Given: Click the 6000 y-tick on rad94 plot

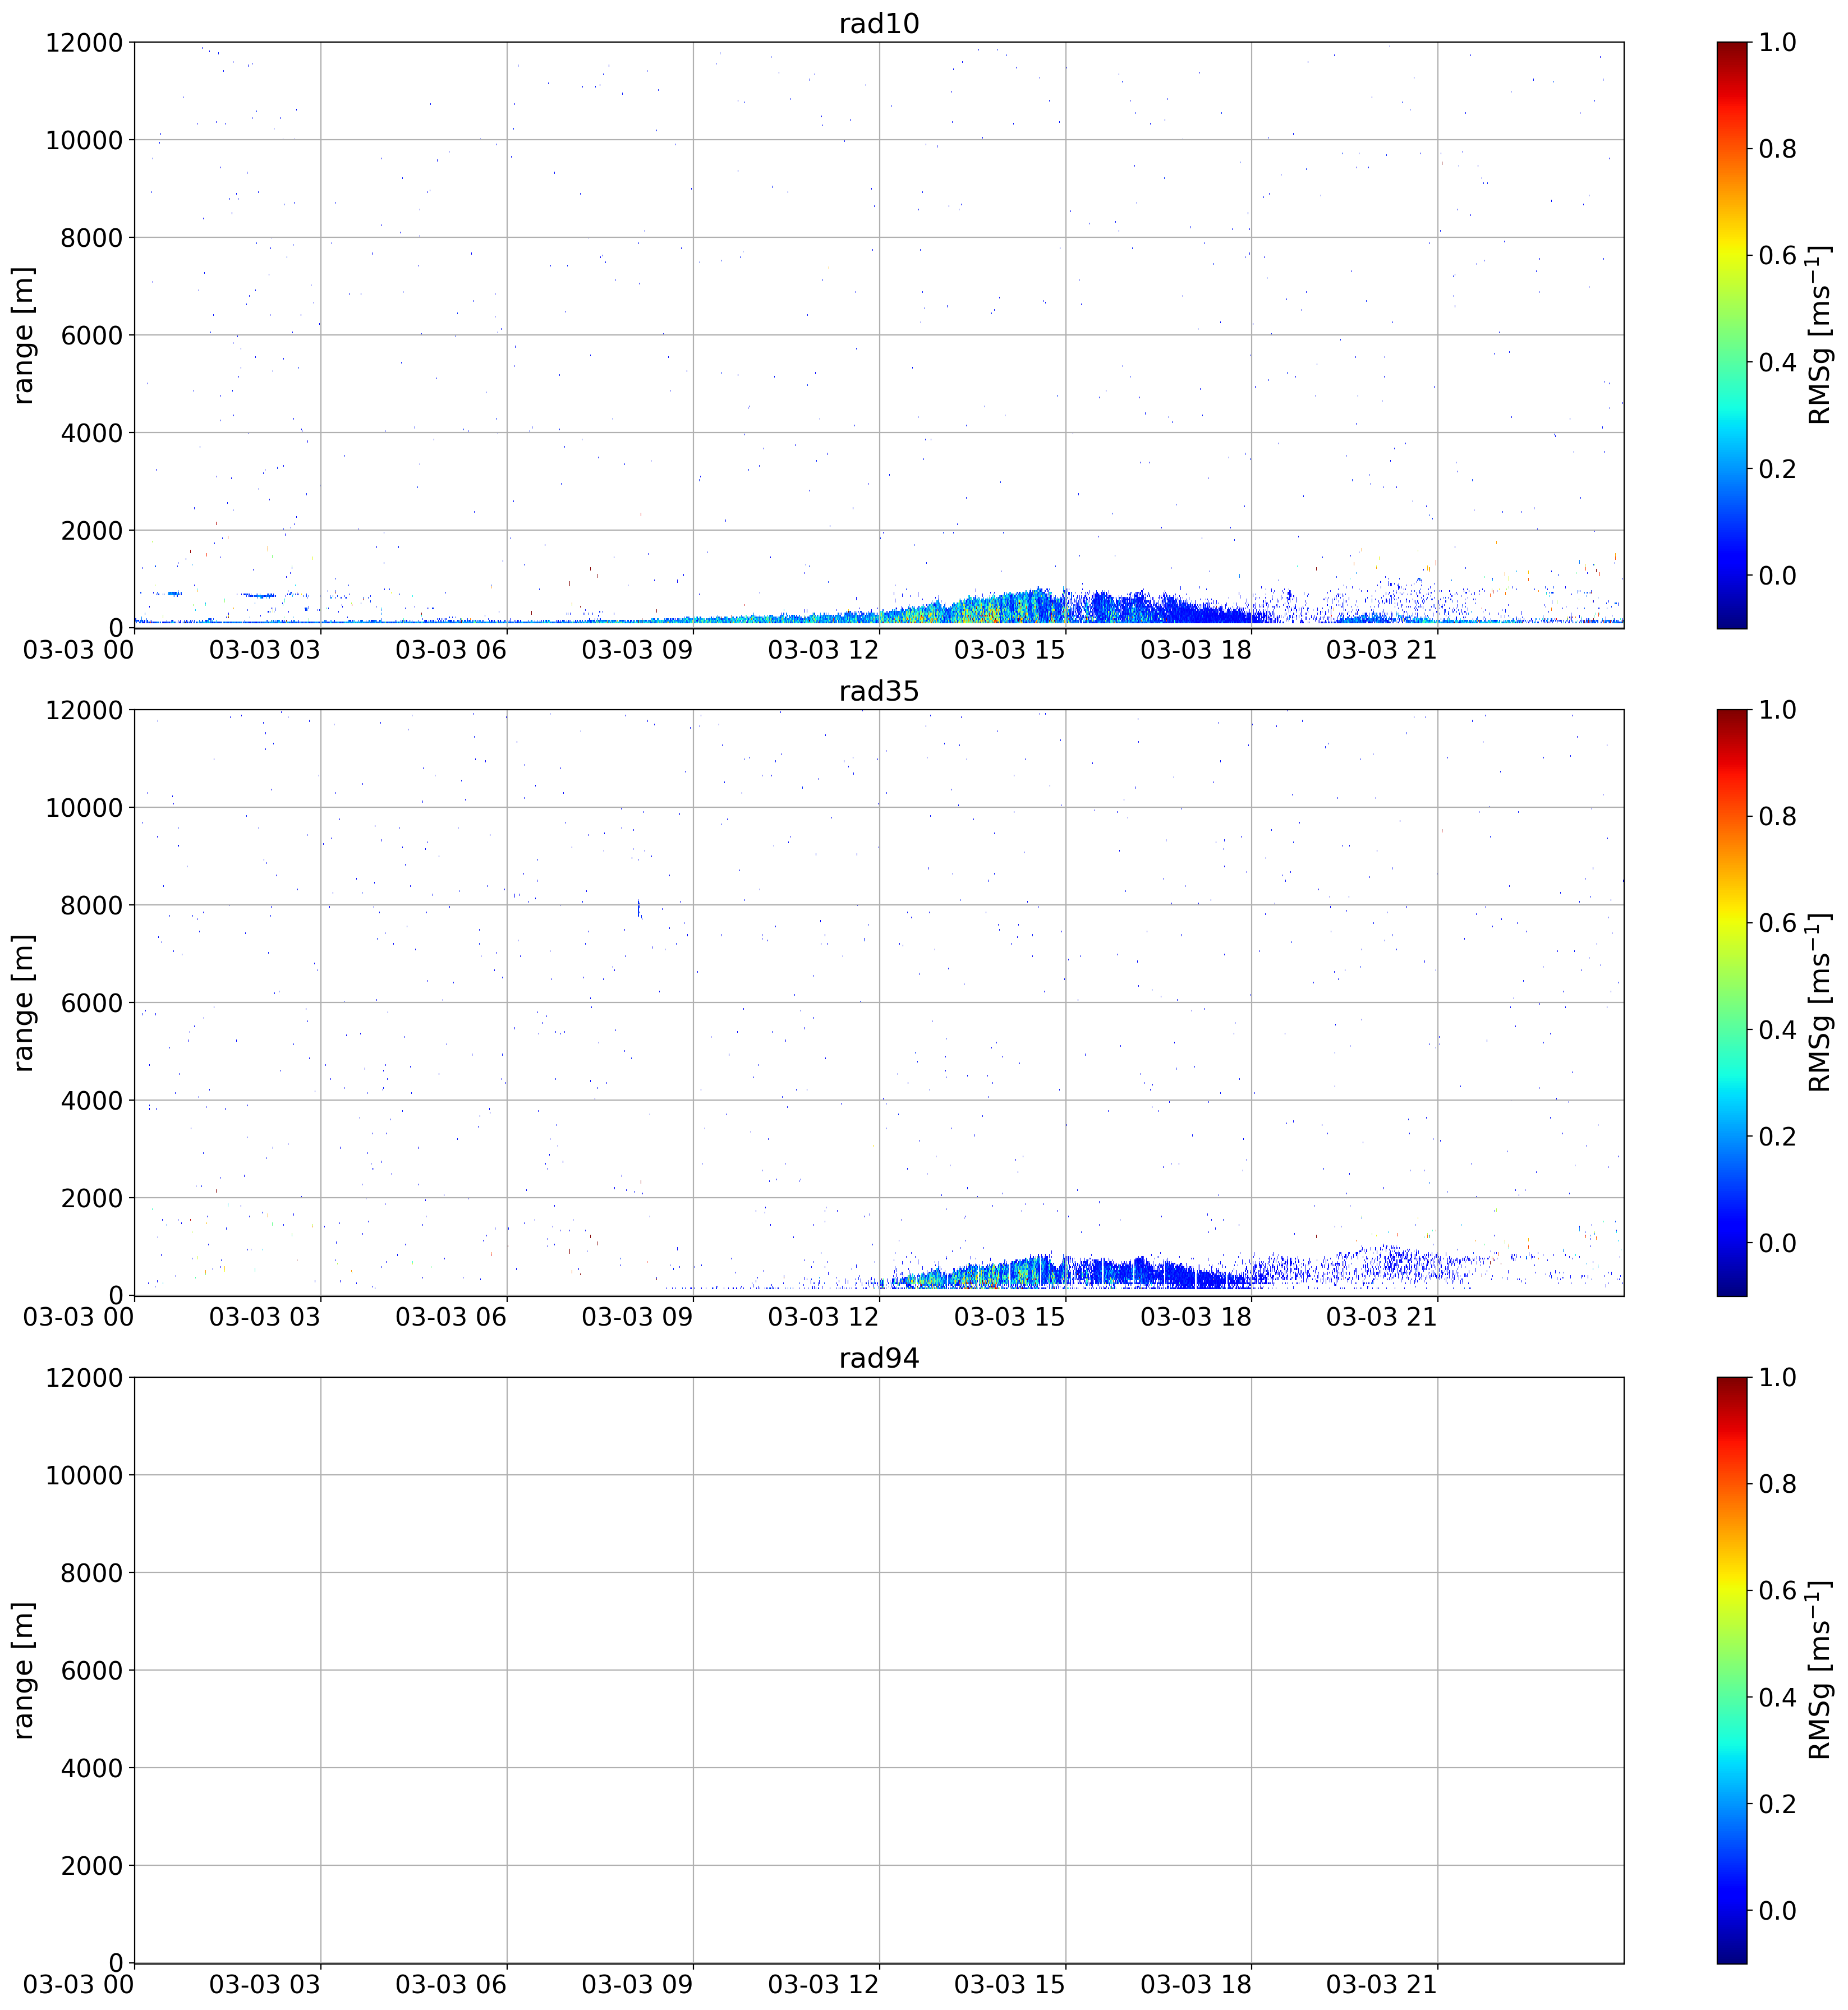Looking at the screenshot, I should pos(92,1670).
